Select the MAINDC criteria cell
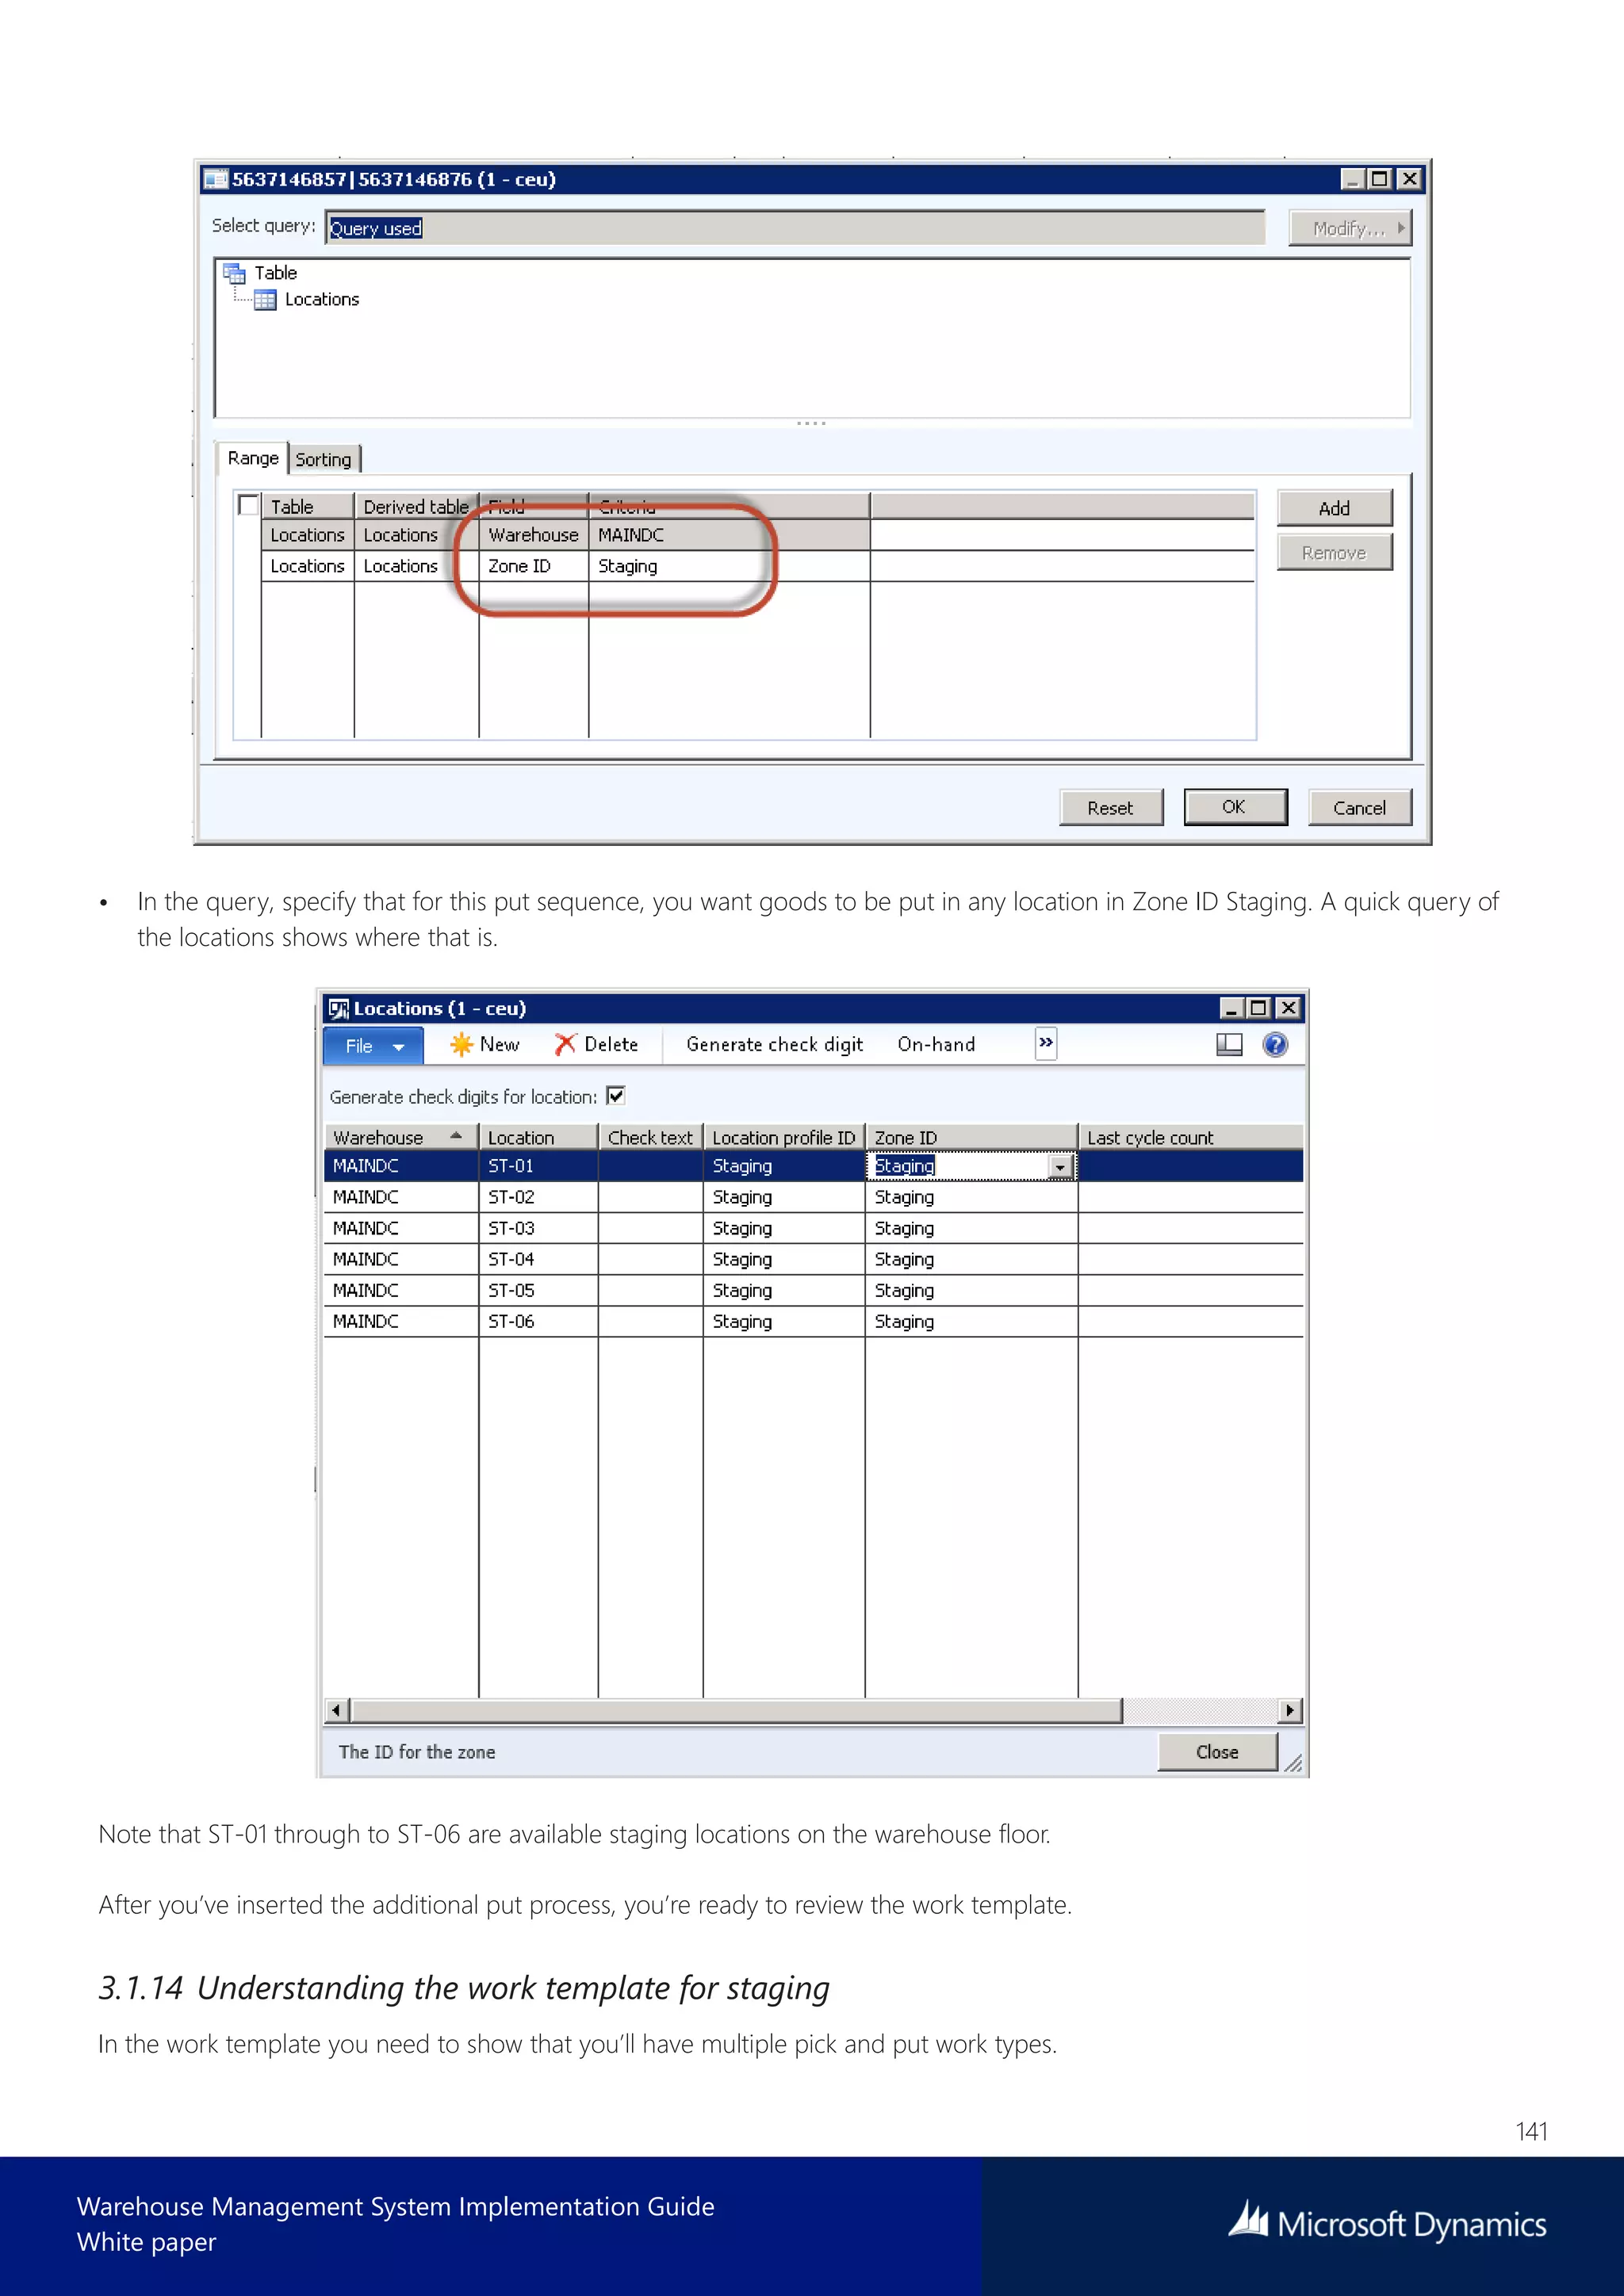Image resolution: width=1624 pixels, height=2296 pixels. click(x=729, y=536)
